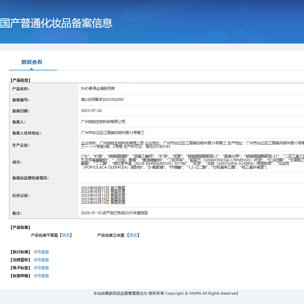Open 点击查看 for 电子标签
This screenshot has width=304, height=304.
click(41, 268)
